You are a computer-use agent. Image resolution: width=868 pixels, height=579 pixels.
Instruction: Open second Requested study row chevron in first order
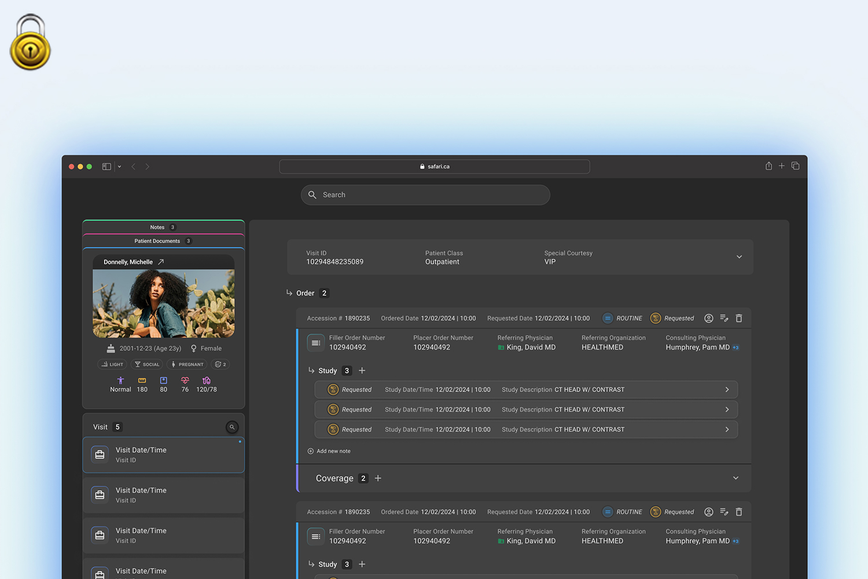click(x=727, y=409)
